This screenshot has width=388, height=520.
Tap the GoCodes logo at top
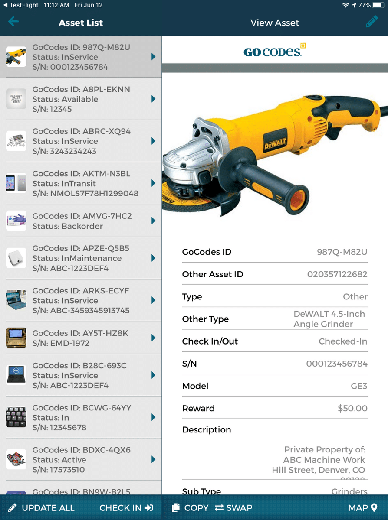click(x=275, y=51)
